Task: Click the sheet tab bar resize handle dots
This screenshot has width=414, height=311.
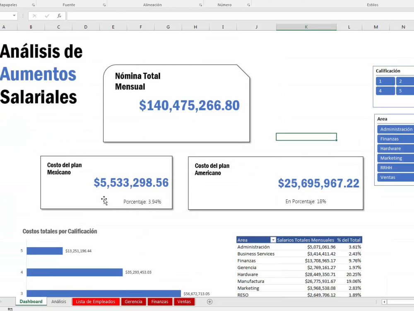Action: tap(376, 302)
